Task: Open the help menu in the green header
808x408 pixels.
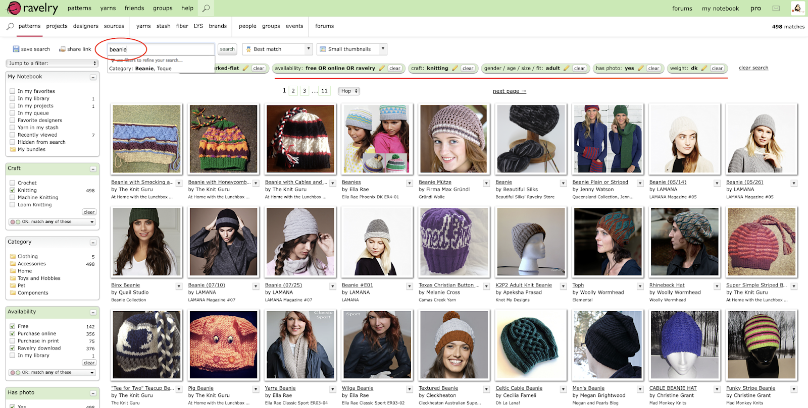Action: point(187,8)
